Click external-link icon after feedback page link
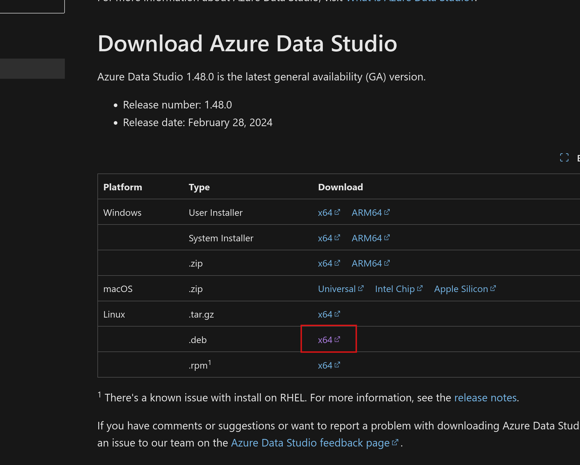This screenshot has width=580, height=465. [395, 442]
